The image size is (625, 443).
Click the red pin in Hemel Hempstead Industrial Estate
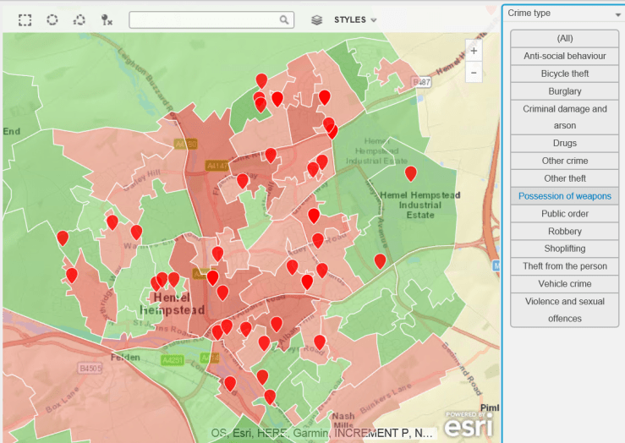point(410,173)
